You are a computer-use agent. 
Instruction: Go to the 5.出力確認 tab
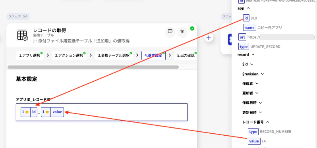(186, 56)
